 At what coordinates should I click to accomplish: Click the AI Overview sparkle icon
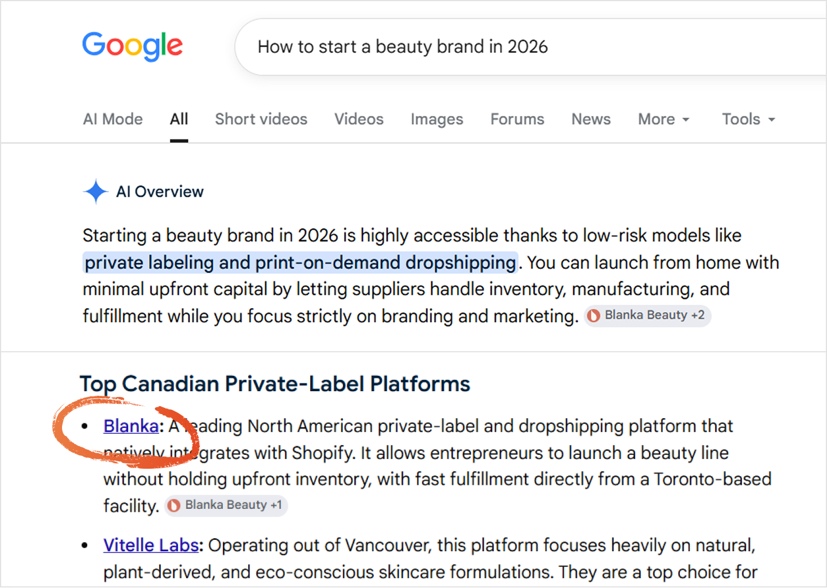click(96, 192)
